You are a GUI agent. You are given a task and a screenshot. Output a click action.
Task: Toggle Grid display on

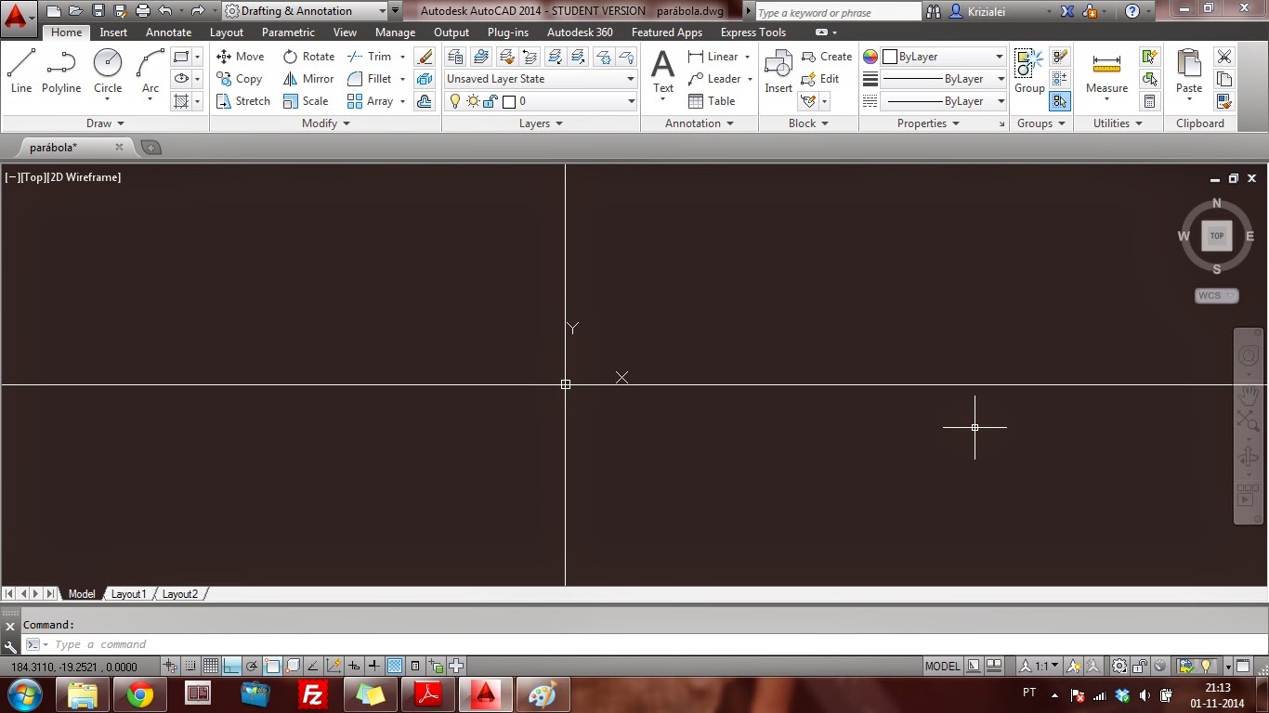coord(211,666)
